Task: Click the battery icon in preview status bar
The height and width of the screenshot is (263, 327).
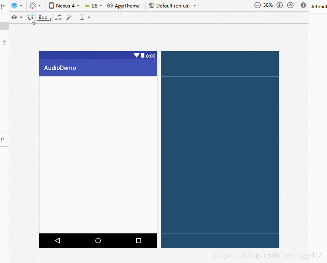Action: (x=142, y=55)
